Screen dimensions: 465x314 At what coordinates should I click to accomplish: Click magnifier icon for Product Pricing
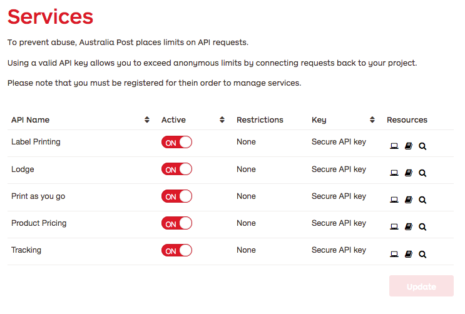click(x=422, y=227)
